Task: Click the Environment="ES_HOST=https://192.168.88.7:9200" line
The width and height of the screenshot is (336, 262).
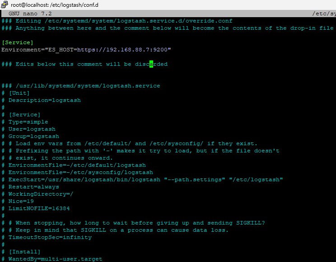Action: (x=86, y=50)
